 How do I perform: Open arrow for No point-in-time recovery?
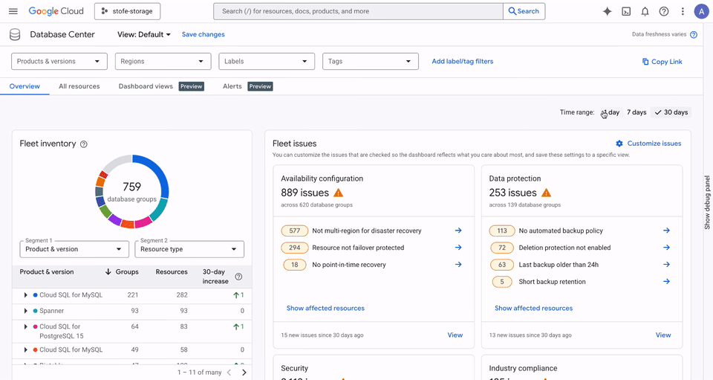click(458, 265)
